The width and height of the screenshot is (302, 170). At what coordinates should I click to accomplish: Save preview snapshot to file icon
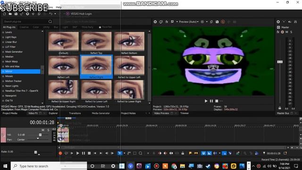pos(217,22)
